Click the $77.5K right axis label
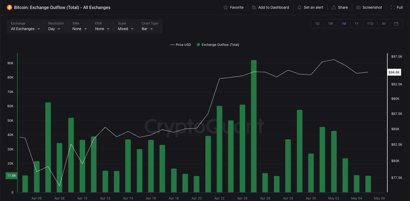This screenshot has height=201, width=410. [x=397, y=178]
